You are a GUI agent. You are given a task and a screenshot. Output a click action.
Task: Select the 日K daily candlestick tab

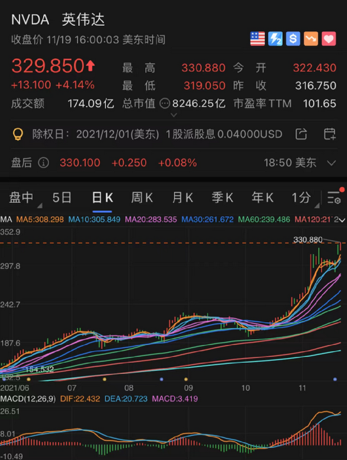pyautogui.click(x=102, y=198)
